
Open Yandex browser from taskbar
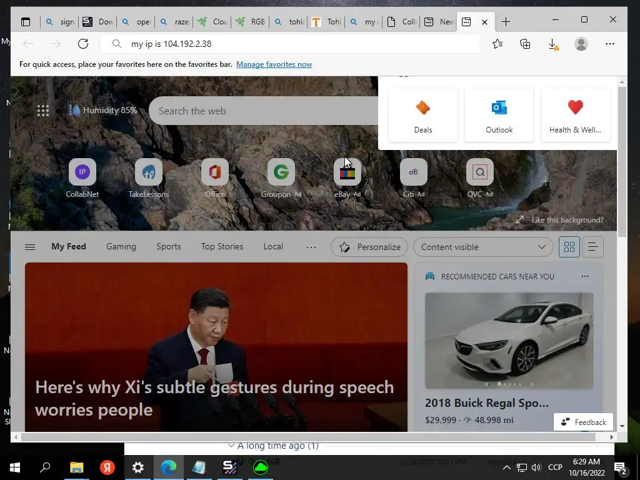click(107, 467)
